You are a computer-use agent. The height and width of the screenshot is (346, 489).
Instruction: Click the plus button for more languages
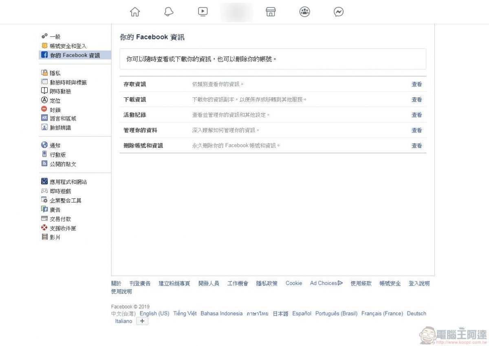pos(142,321)
